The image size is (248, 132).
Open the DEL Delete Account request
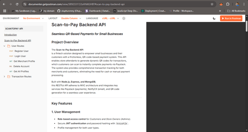[x=21, y=66]
